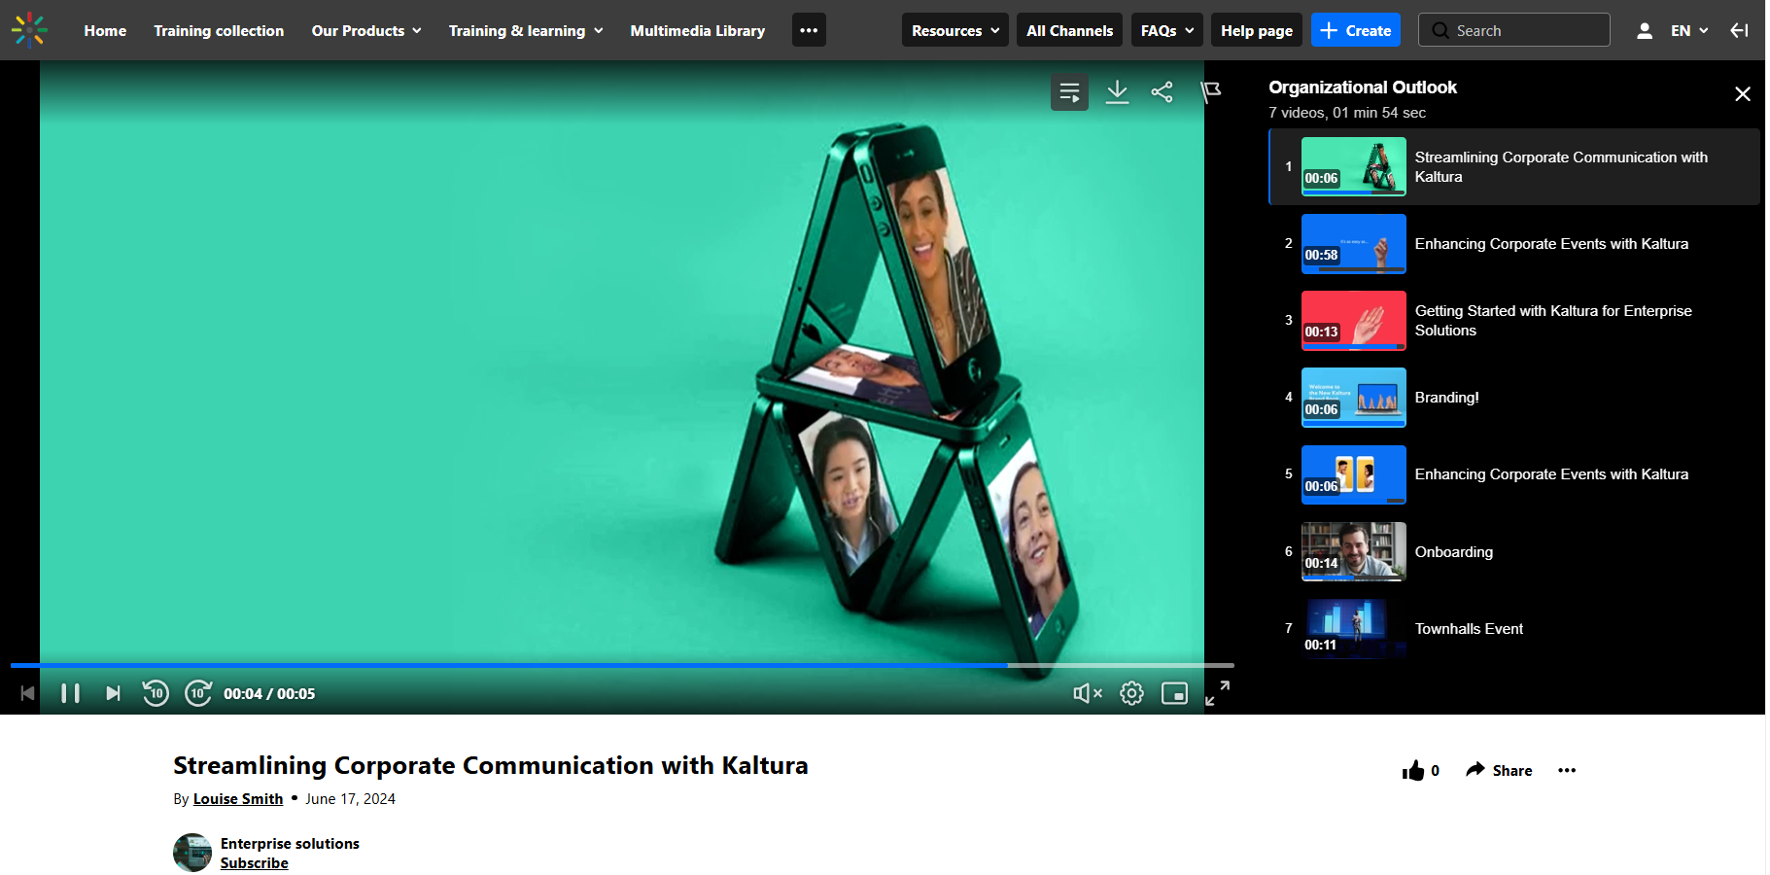
Task: Click the Kaltura colorful logo icon
Action: [x=29, y=30]
